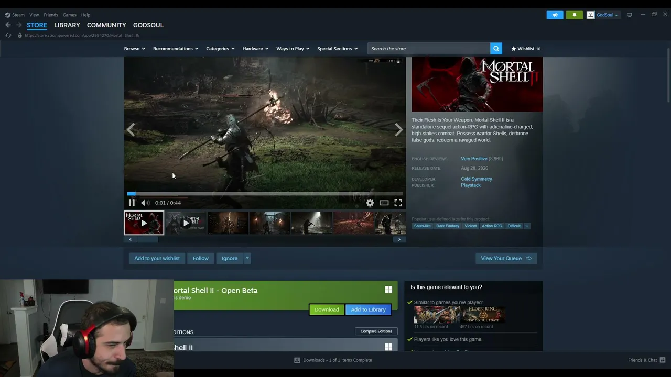671x377 pixels.
Task: Click the store search field
Action: (429, 49)
